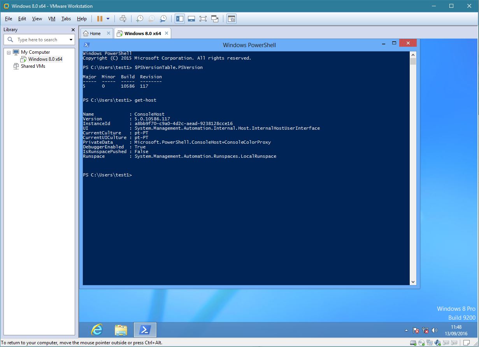The height and width of the screenshot is (347, 479).
Task: Click the Send Ctrl+Alt+Del toolbar icon
Action: [123, 19]
